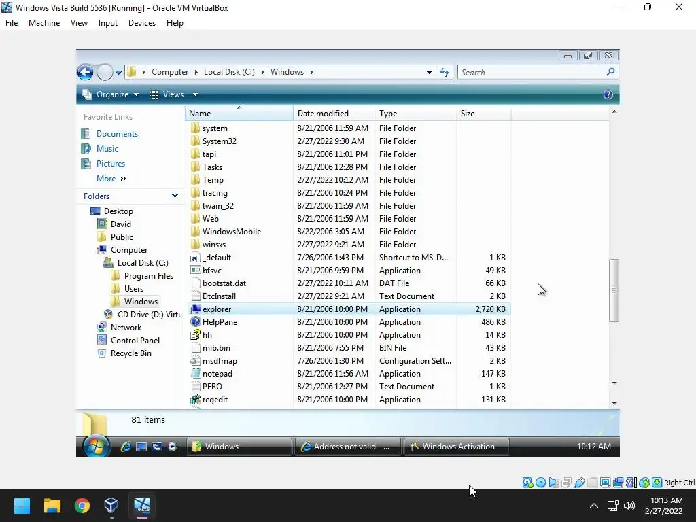Open the address bar history dropdown
This screenshot has width=696, height=522.
pyautogui.click(x=429, y=72)
